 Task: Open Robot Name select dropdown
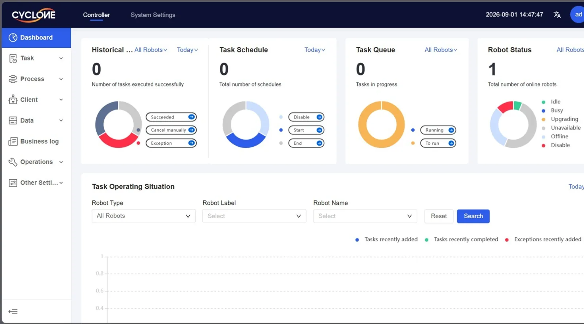(x=365, y=216)
